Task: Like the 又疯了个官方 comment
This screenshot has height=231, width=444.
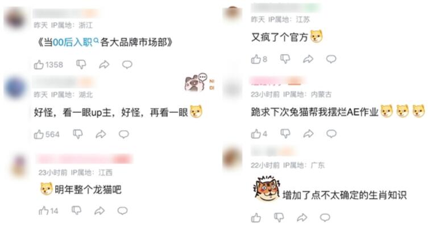Action: tap(256, 59)
